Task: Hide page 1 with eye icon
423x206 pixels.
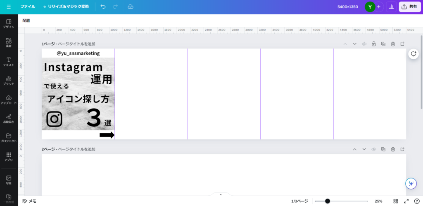Action: (x=364, y=44)
